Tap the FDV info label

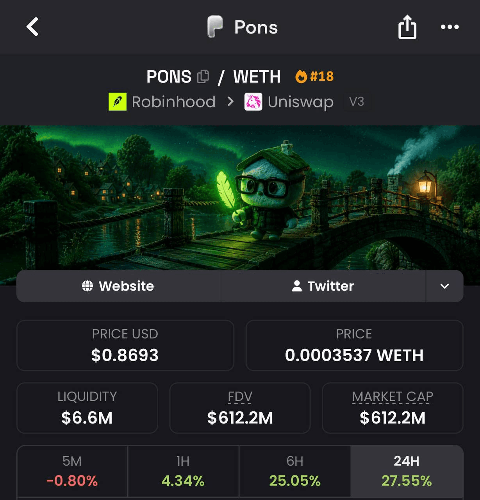[x=240, y=396]
